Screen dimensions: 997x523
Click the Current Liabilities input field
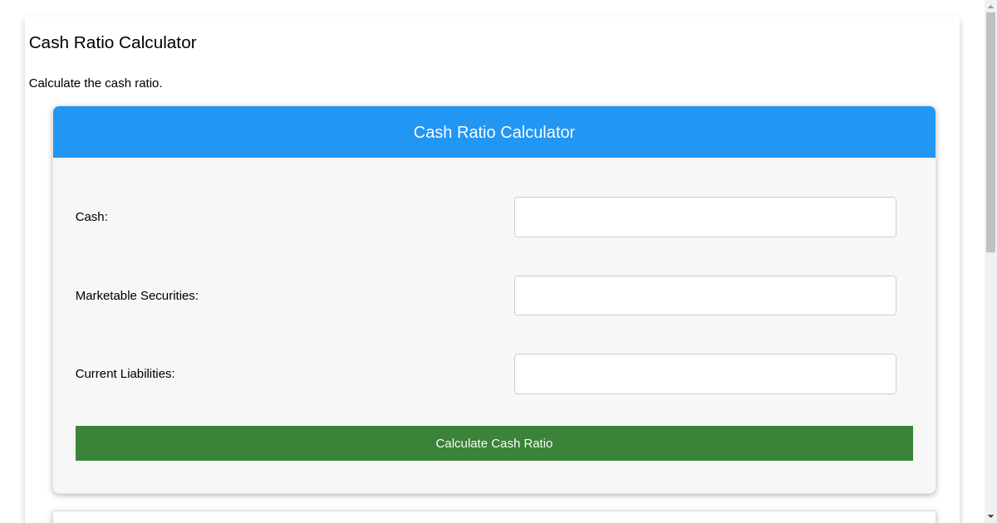(705, 374)
